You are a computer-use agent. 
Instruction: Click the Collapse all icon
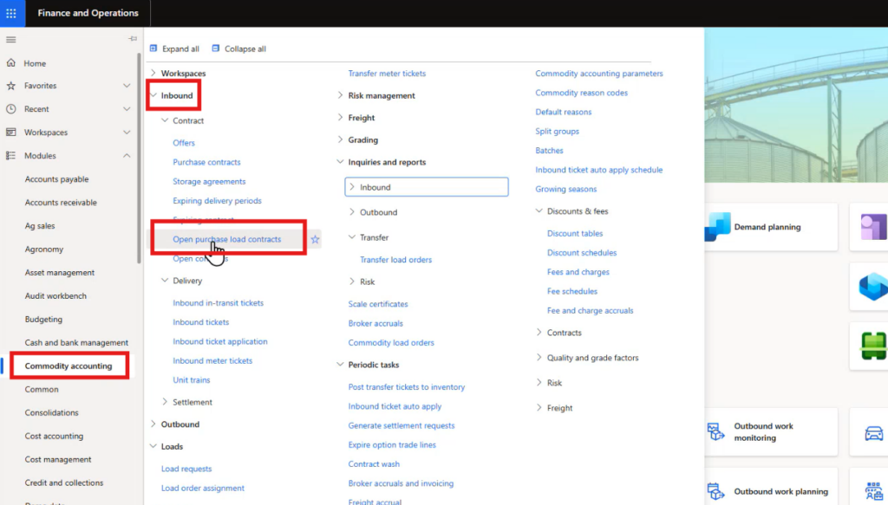tap(216, 49)
